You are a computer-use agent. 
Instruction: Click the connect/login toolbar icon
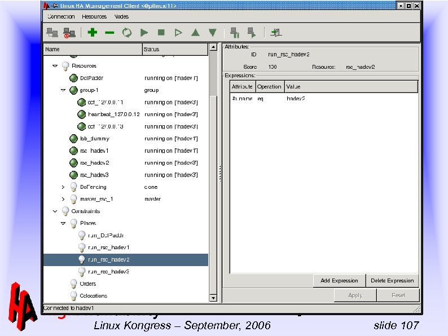52,33
